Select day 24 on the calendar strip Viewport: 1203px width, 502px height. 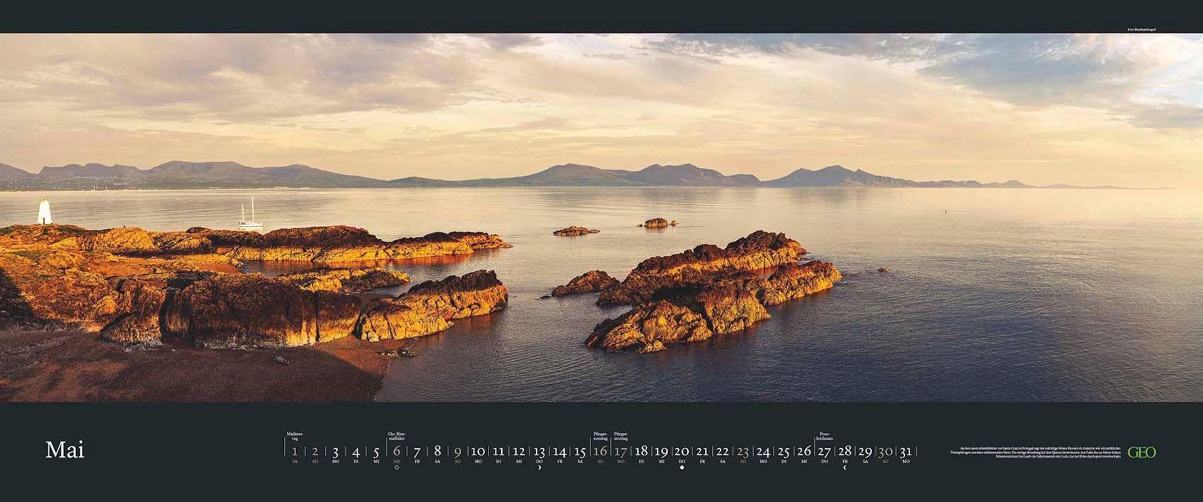click(763, 451)
